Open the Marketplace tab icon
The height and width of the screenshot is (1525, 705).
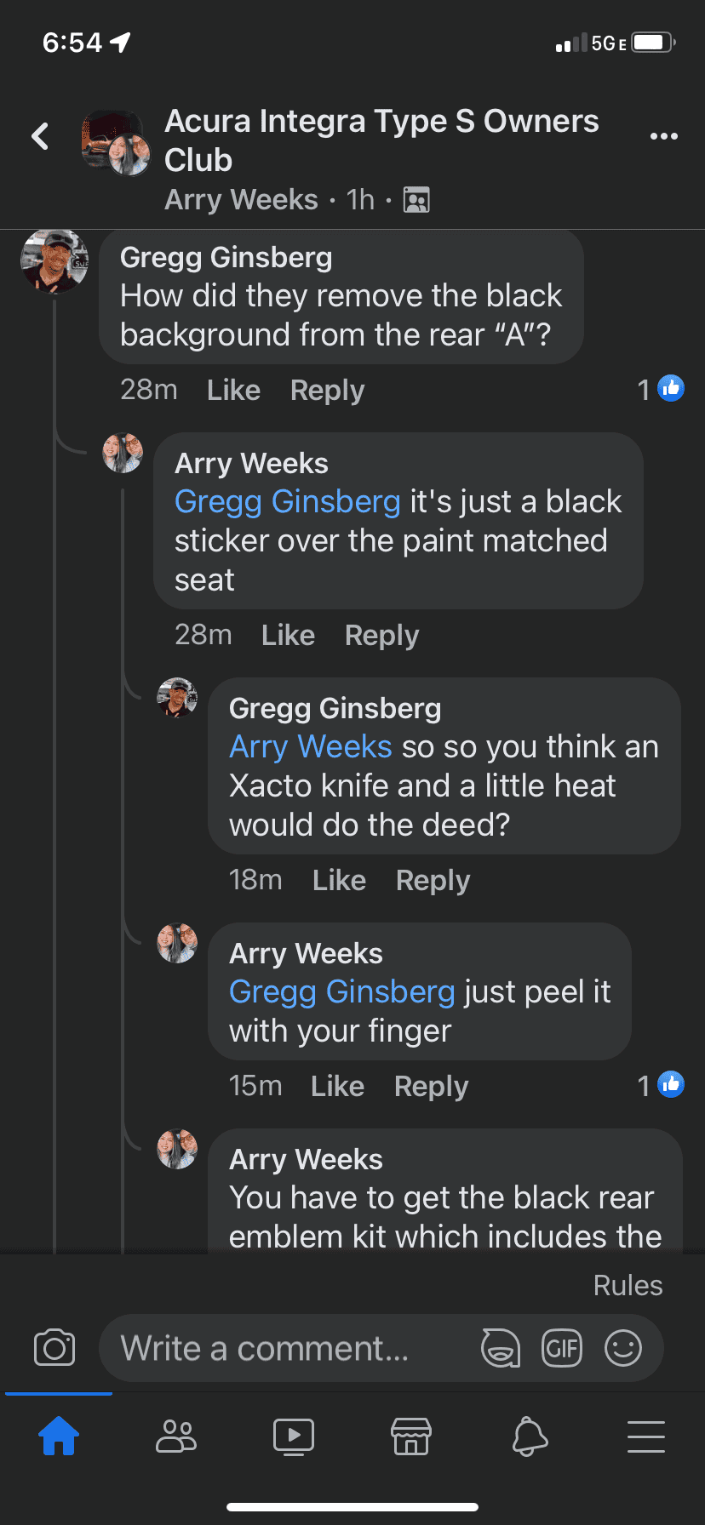point(411,1436)
